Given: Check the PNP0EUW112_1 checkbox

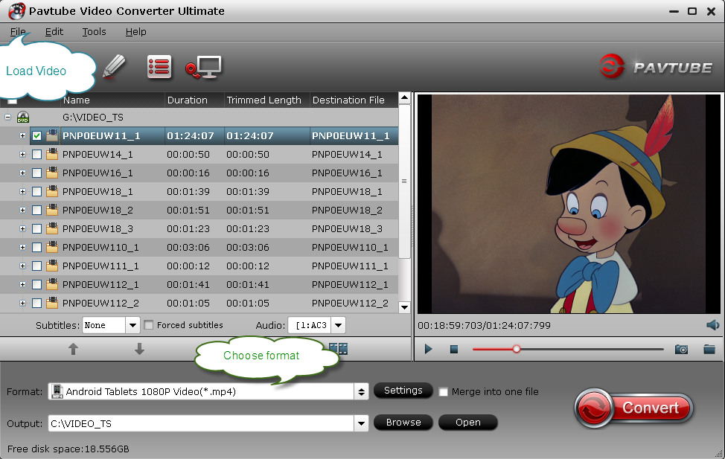Looking at the screenshot, I should 37,285.
